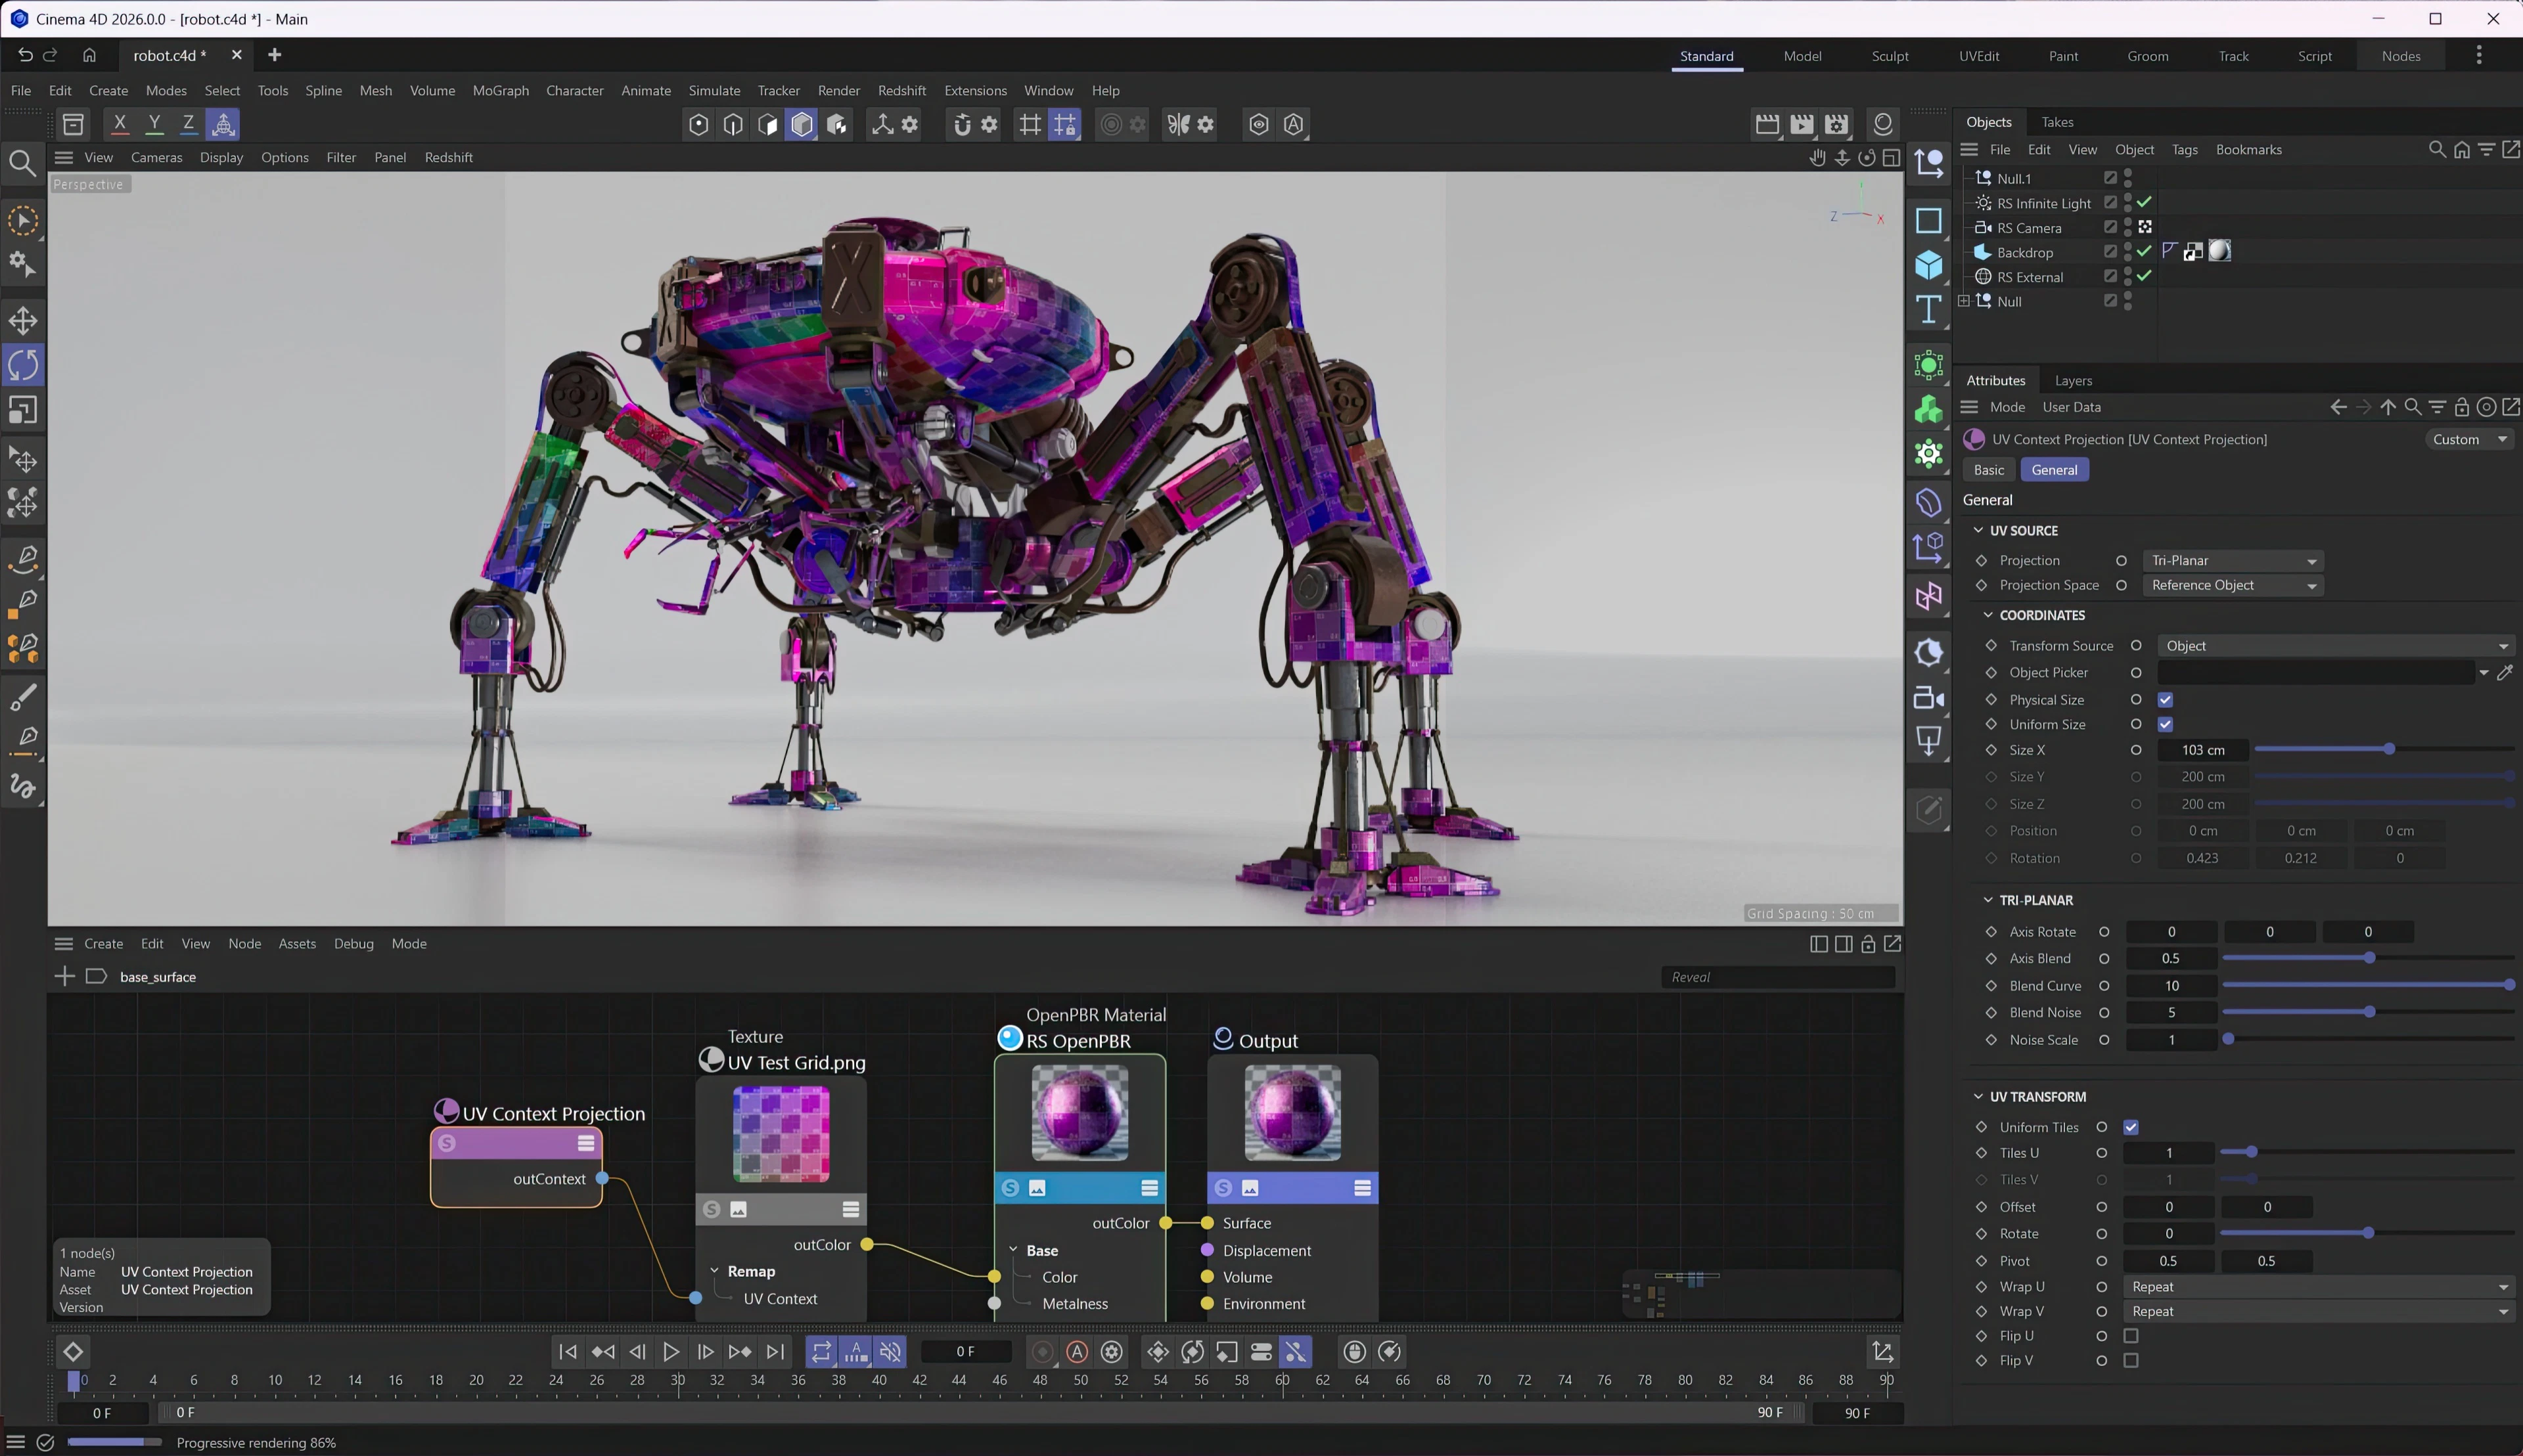
Task: Expand the Null object in Objects tree
Action: pyautogui.click(x=1964, y=301)
